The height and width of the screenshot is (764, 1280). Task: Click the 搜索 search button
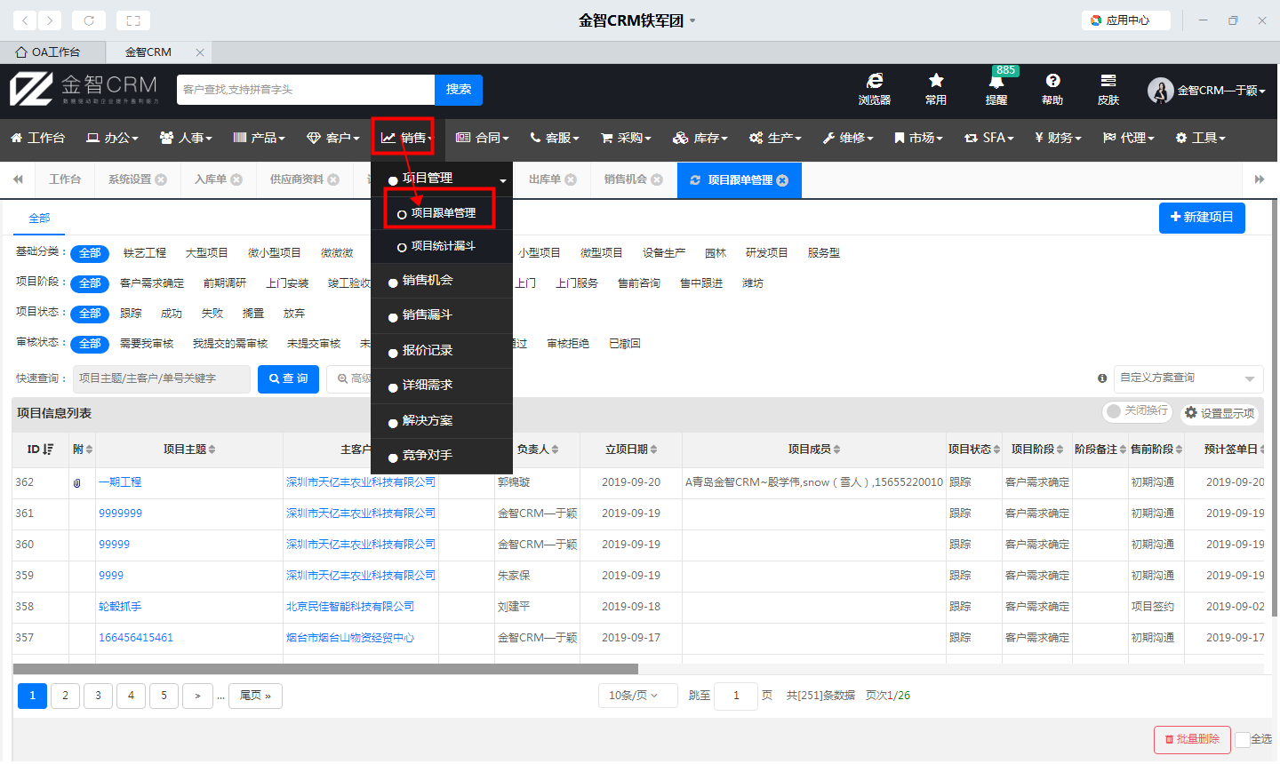(x=459, y=90)
